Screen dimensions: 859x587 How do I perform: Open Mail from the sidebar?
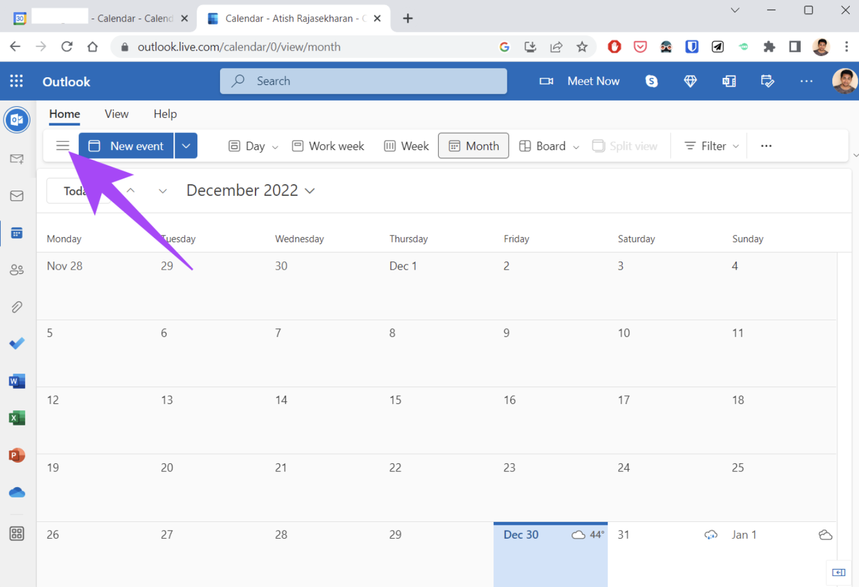(17, 196)
